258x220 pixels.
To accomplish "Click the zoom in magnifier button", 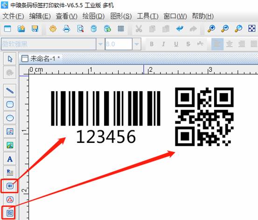I will pos(211,29).
